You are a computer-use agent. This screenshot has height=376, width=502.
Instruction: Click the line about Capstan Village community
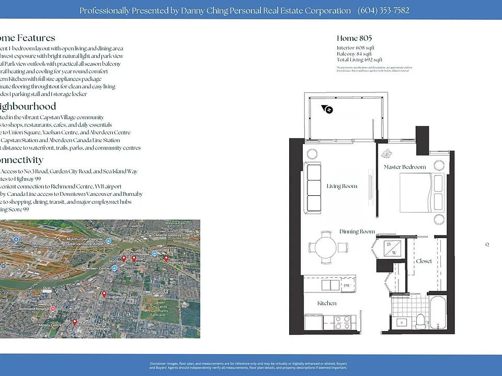click(x=52, y=118)
